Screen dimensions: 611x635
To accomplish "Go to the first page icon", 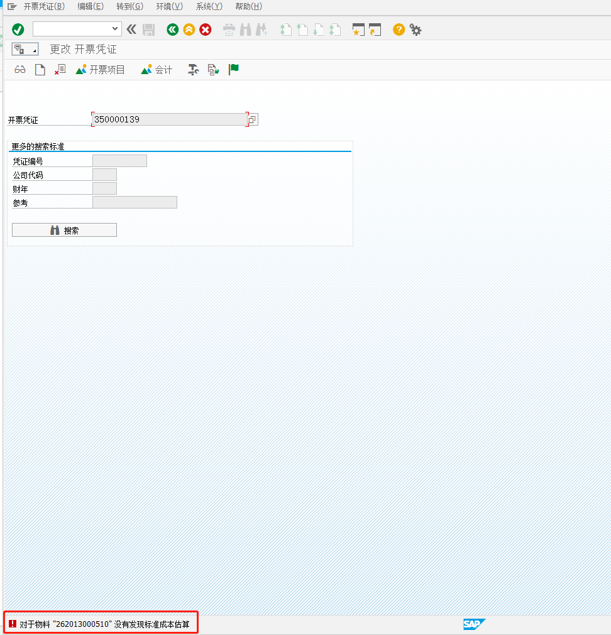I will point(286,30).
